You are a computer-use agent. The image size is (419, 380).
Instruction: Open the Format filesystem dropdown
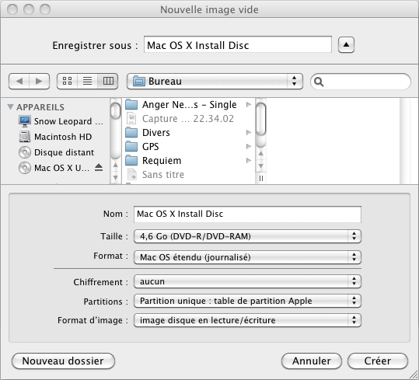pyautogui.click(x=247, y=257)
